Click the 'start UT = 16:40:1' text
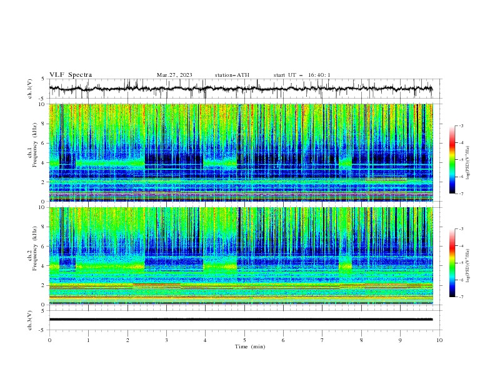Viewport: 495px width, 382px height. (302, 75)
